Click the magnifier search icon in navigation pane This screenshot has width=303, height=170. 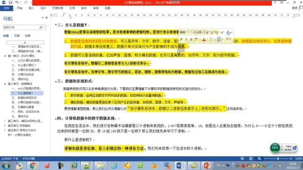click(41, 27)
